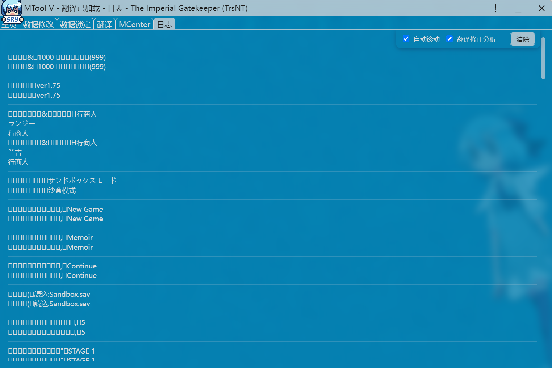Click the first Sandbox.sav log line
The height and width of the screenshot is (368, 552).
pos(49,294)
